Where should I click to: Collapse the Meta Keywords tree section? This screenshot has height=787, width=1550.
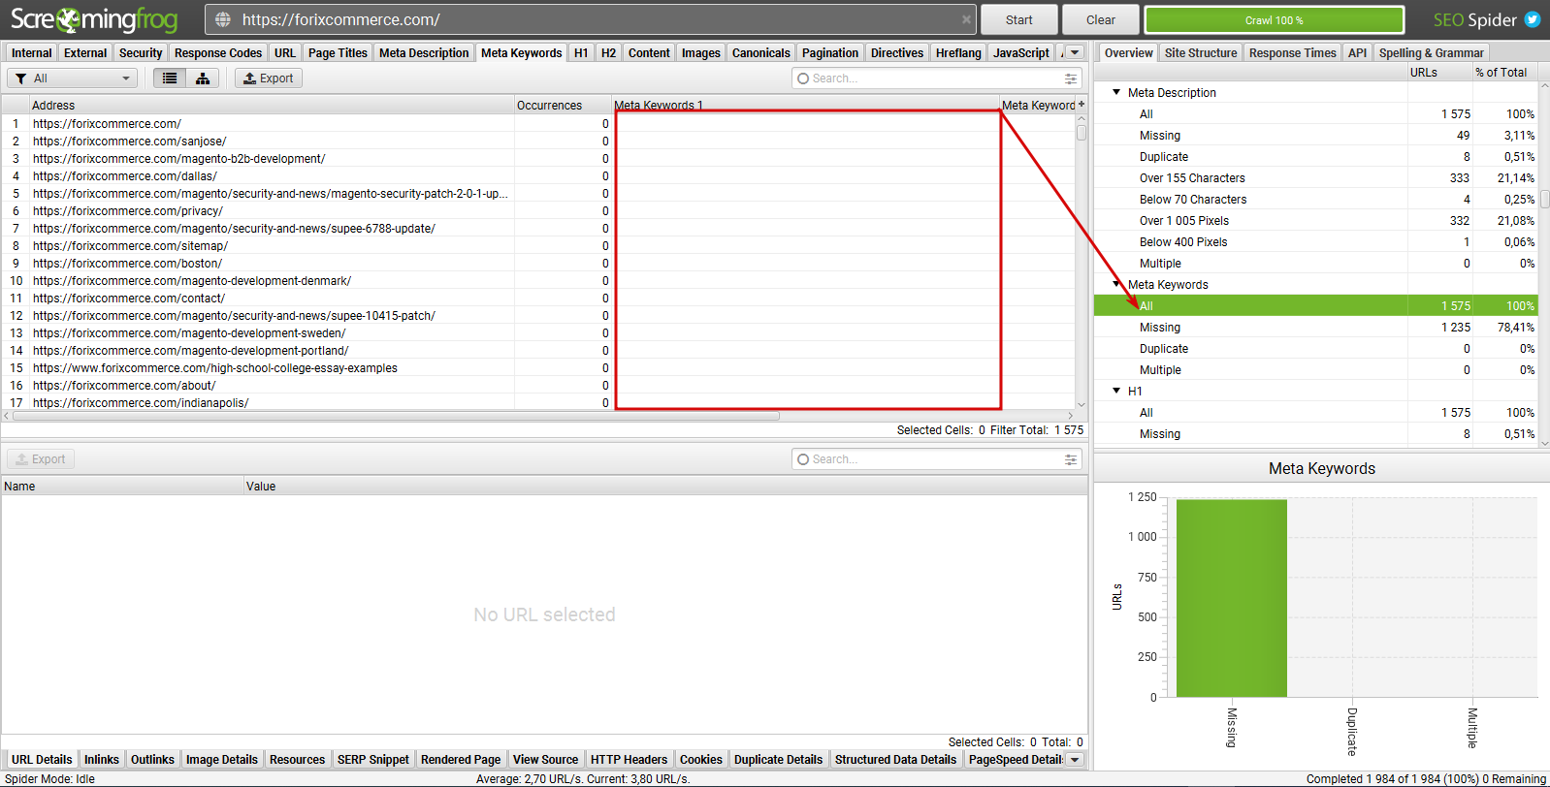(1116, 284)
